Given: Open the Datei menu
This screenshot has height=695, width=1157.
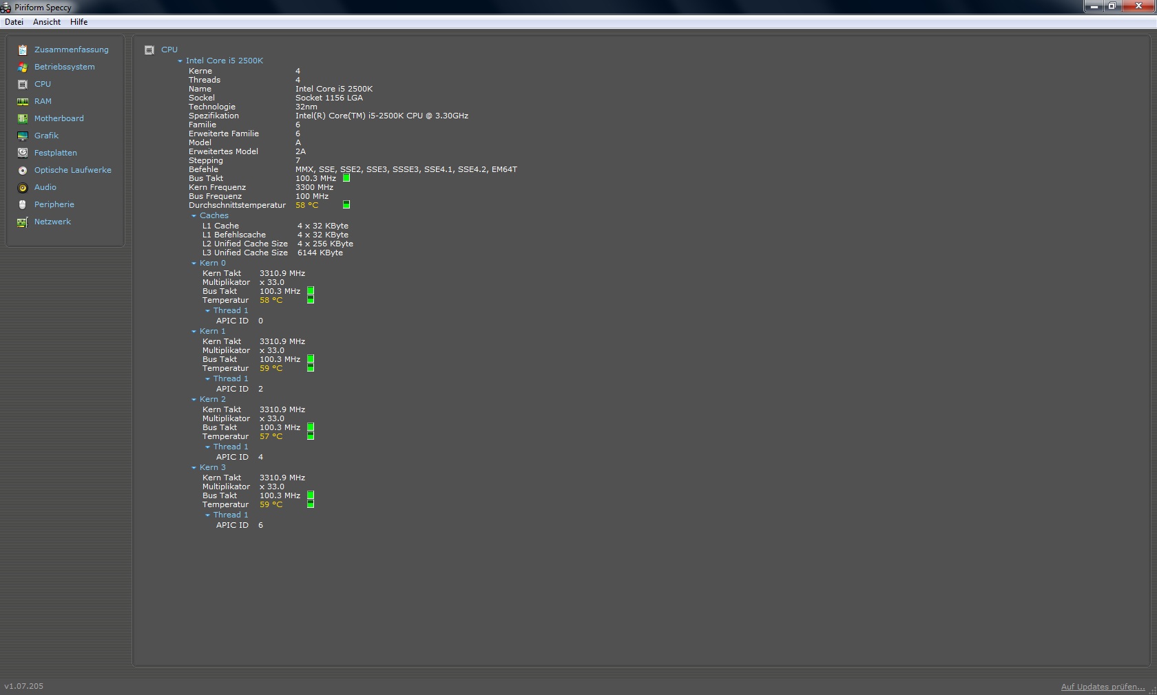Looking at the screenshot, I should 14,22.
